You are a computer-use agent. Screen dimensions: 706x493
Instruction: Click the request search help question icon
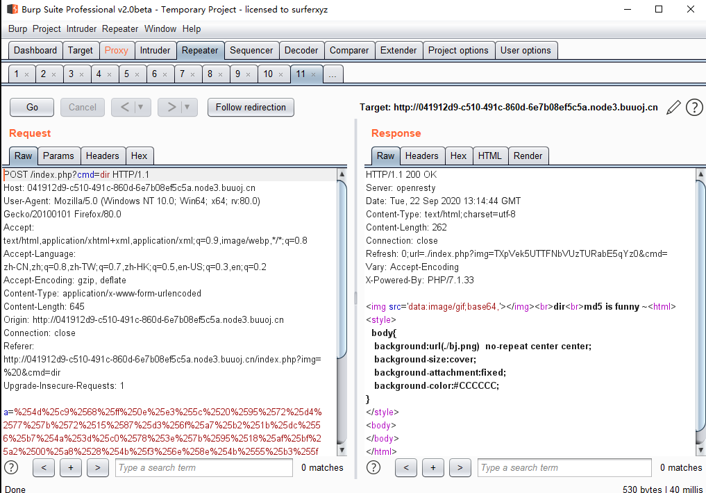click(11, 467)
